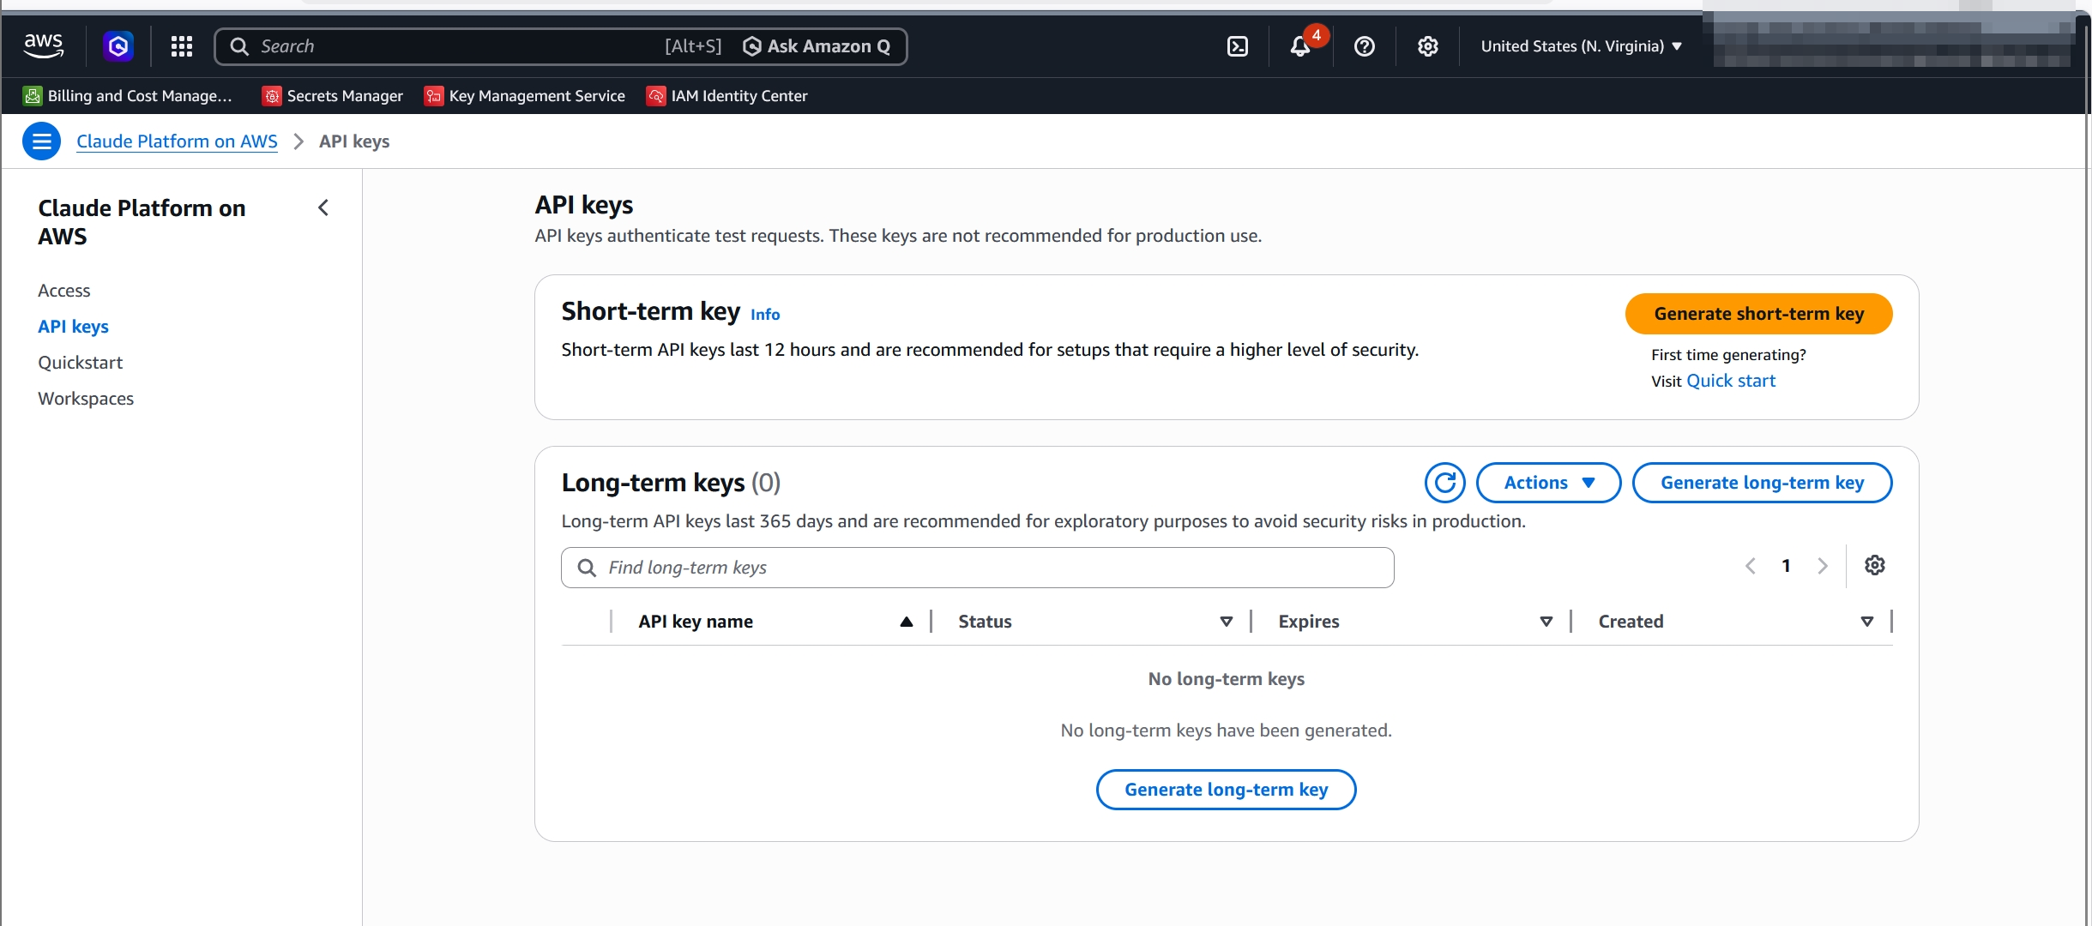Open table preferences gear icon
Screen dimensions: 2092x926
coord(1874,566)
